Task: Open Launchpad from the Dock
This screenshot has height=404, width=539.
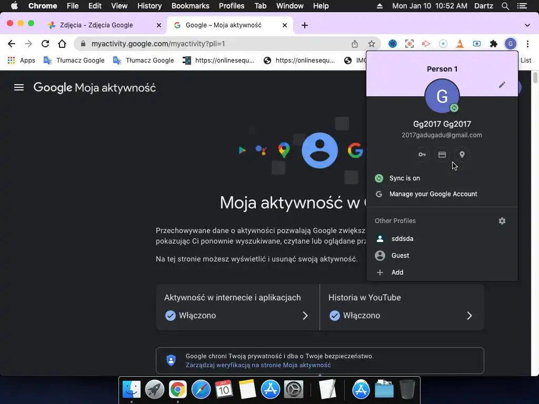Action: pos(154,390)
